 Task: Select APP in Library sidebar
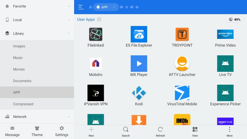(37, 92)
